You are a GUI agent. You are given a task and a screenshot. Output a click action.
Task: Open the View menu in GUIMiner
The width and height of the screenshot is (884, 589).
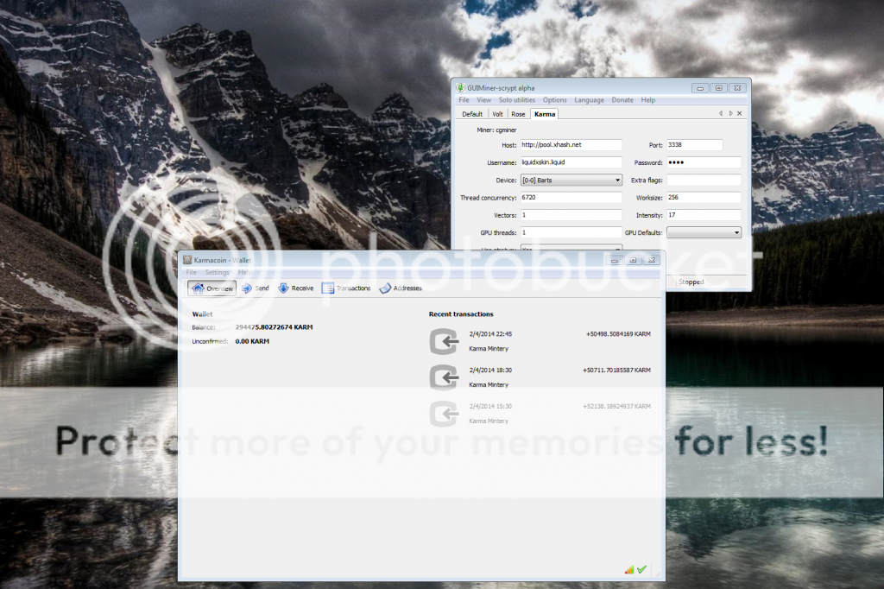tap(483, 100)
